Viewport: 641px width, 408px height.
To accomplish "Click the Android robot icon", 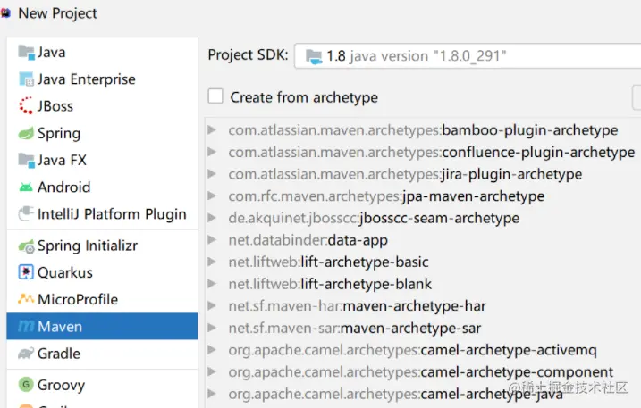I will pyautogui.click(x=26, y=187).
